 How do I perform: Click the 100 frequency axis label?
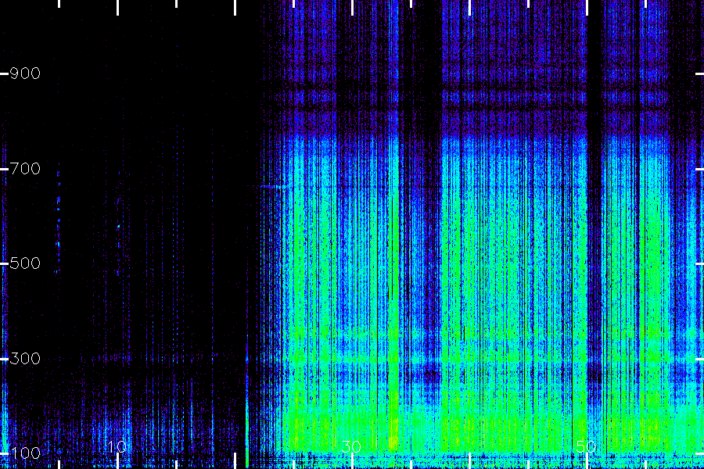(x=25, y=453)
